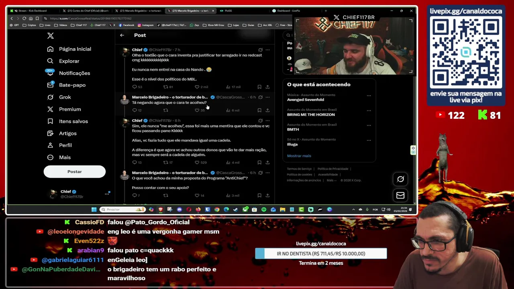Open more options on Chief's 6 h reply
The image size is (514, 289).
tap(267, 120)
